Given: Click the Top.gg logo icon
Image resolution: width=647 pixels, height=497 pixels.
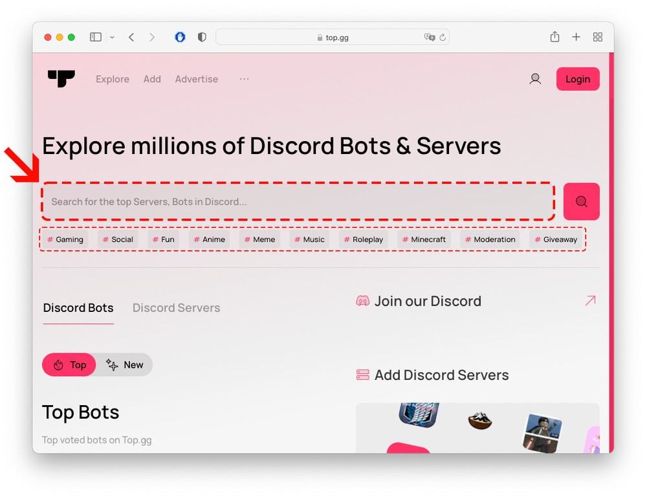Looking at the screenshot, I should tap(61, 78).
